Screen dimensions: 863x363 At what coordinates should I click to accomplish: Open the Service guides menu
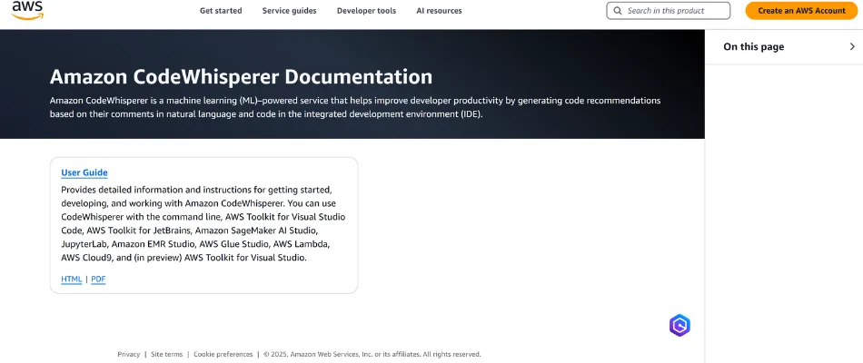pyautogui.click(x=289, y=11)
